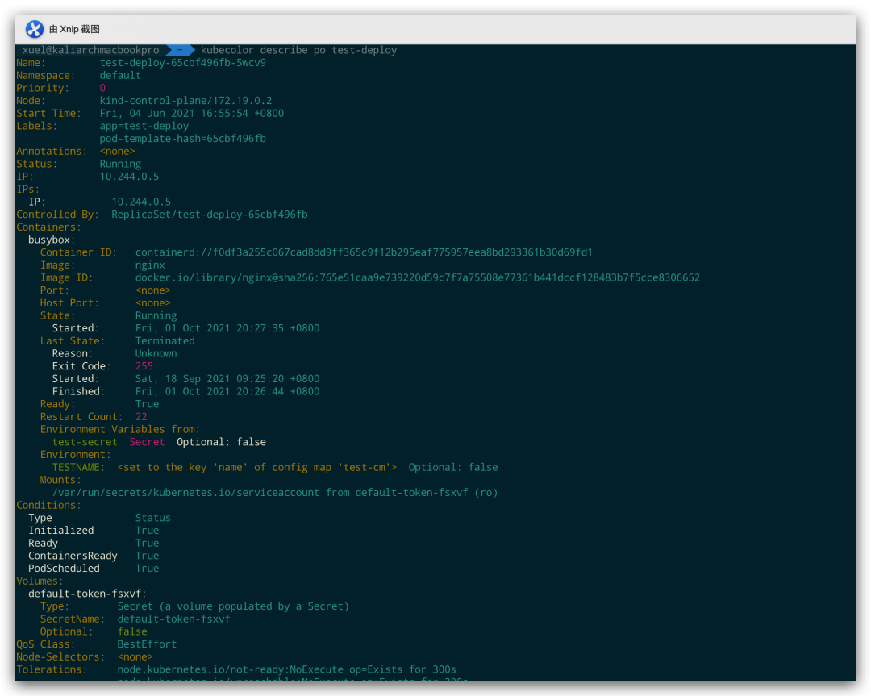Click the docker.io/library/nginx image ID
This screenshot has width=871, height=696.
417,277
